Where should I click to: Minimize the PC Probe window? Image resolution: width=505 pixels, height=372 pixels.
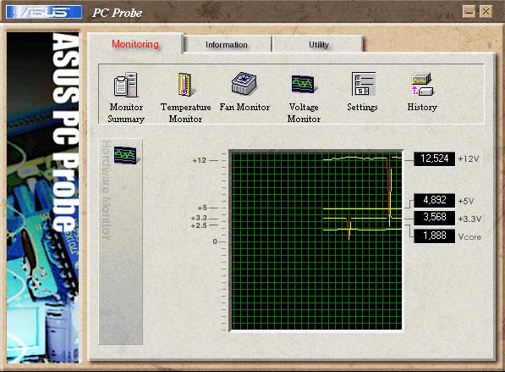pyautogui.click(x=469, y=12)
